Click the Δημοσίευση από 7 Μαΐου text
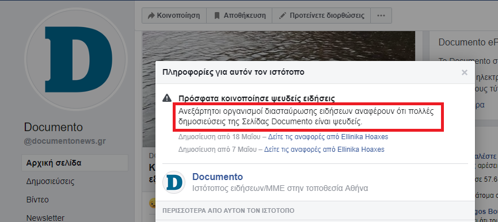 pos(217,149)
